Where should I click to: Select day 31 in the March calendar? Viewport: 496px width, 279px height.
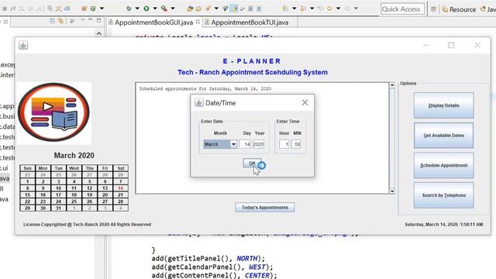58,208
